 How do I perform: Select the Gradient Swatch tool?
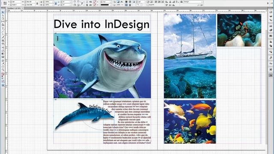click(3, 53)
